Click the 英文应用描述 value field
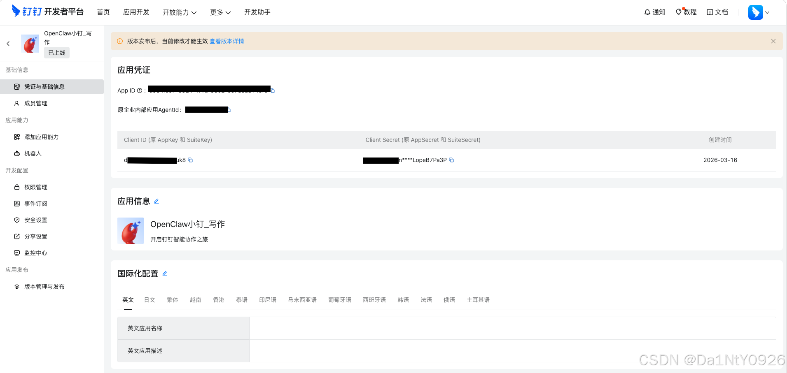Screen dimensions: 787x373 pyautogui.click(x=513, y=351)
